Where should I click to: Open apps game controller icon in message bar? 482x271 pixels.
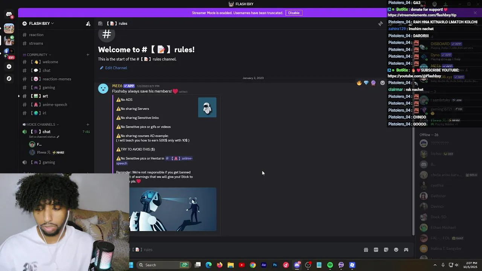coord(406,250)
